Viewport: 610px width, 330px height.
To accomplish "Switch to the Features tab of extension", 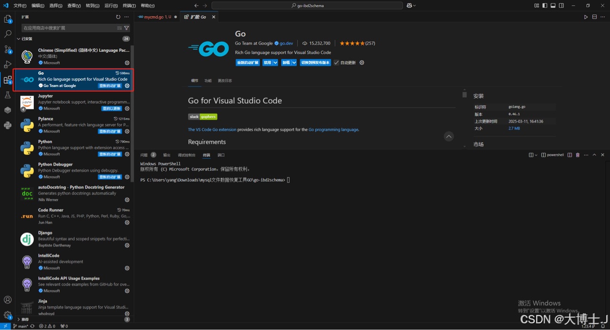I will pos(208,80).
